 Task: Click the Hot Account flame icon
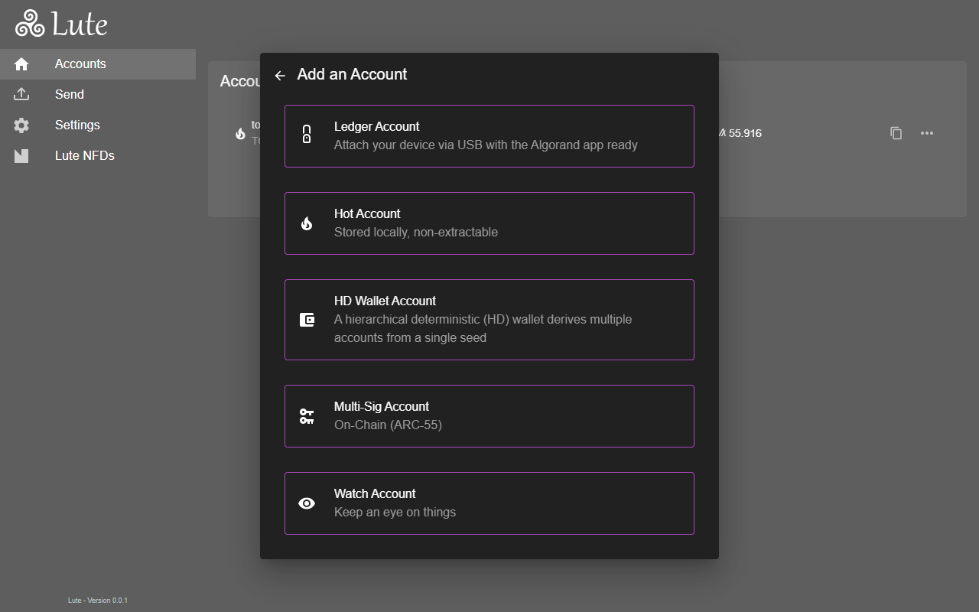307,223
